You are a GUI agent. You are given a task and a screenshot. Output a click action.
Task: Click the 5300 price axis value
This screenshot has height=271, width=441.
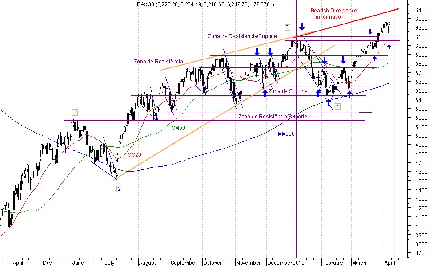pyautogui.click(x=421, y=109)
